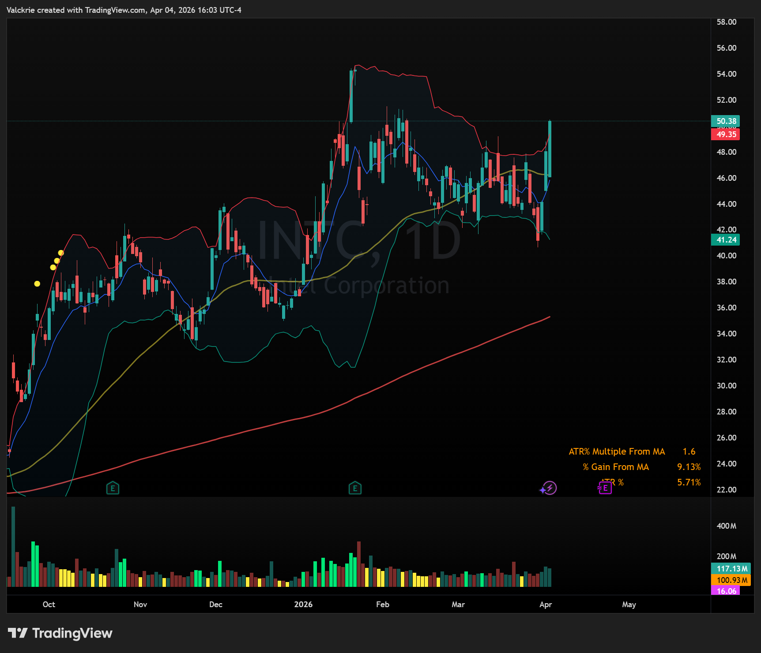Click the earnings E icon near November
The image size is (761, 653).
[113, 488]
